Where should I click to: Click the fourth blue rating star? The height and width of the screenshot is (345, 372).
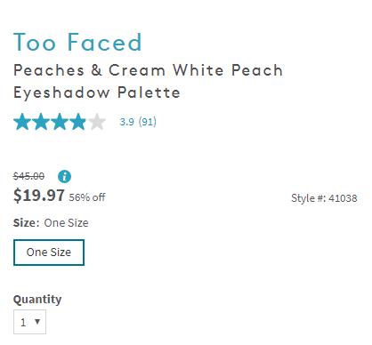(78, 122)
